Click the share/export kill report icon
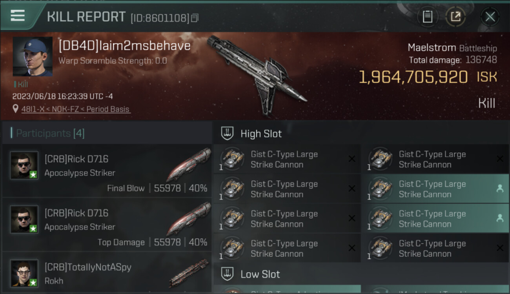The image size is (510, 294). 455,16
